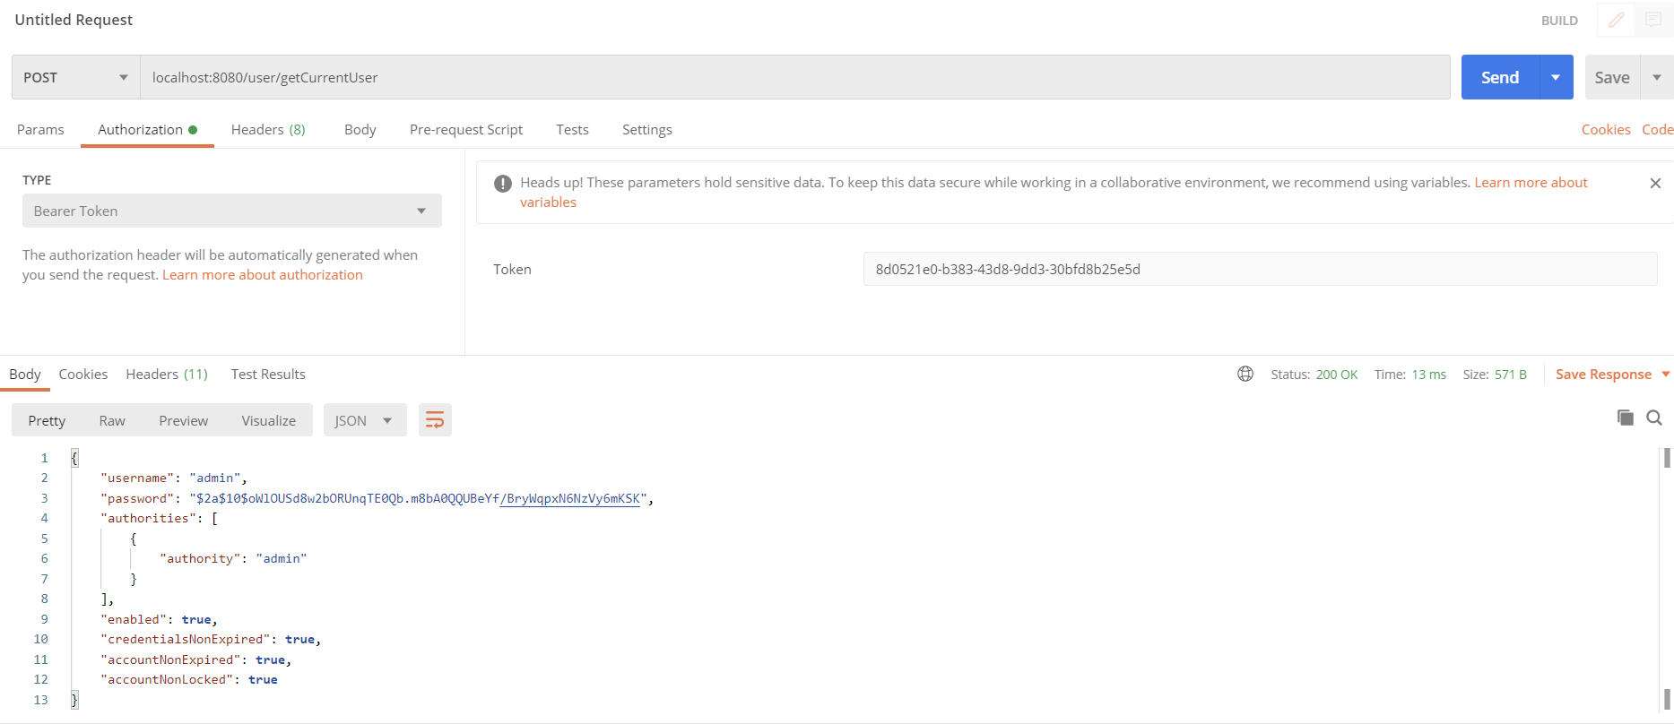Open search in response with magnifier icon
The image size is (1674, 724).
1654,418
